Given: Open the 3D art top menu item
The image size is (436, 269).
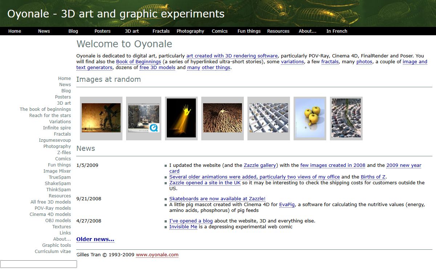Looking at the screenshot, I should [x=132, y=31].
